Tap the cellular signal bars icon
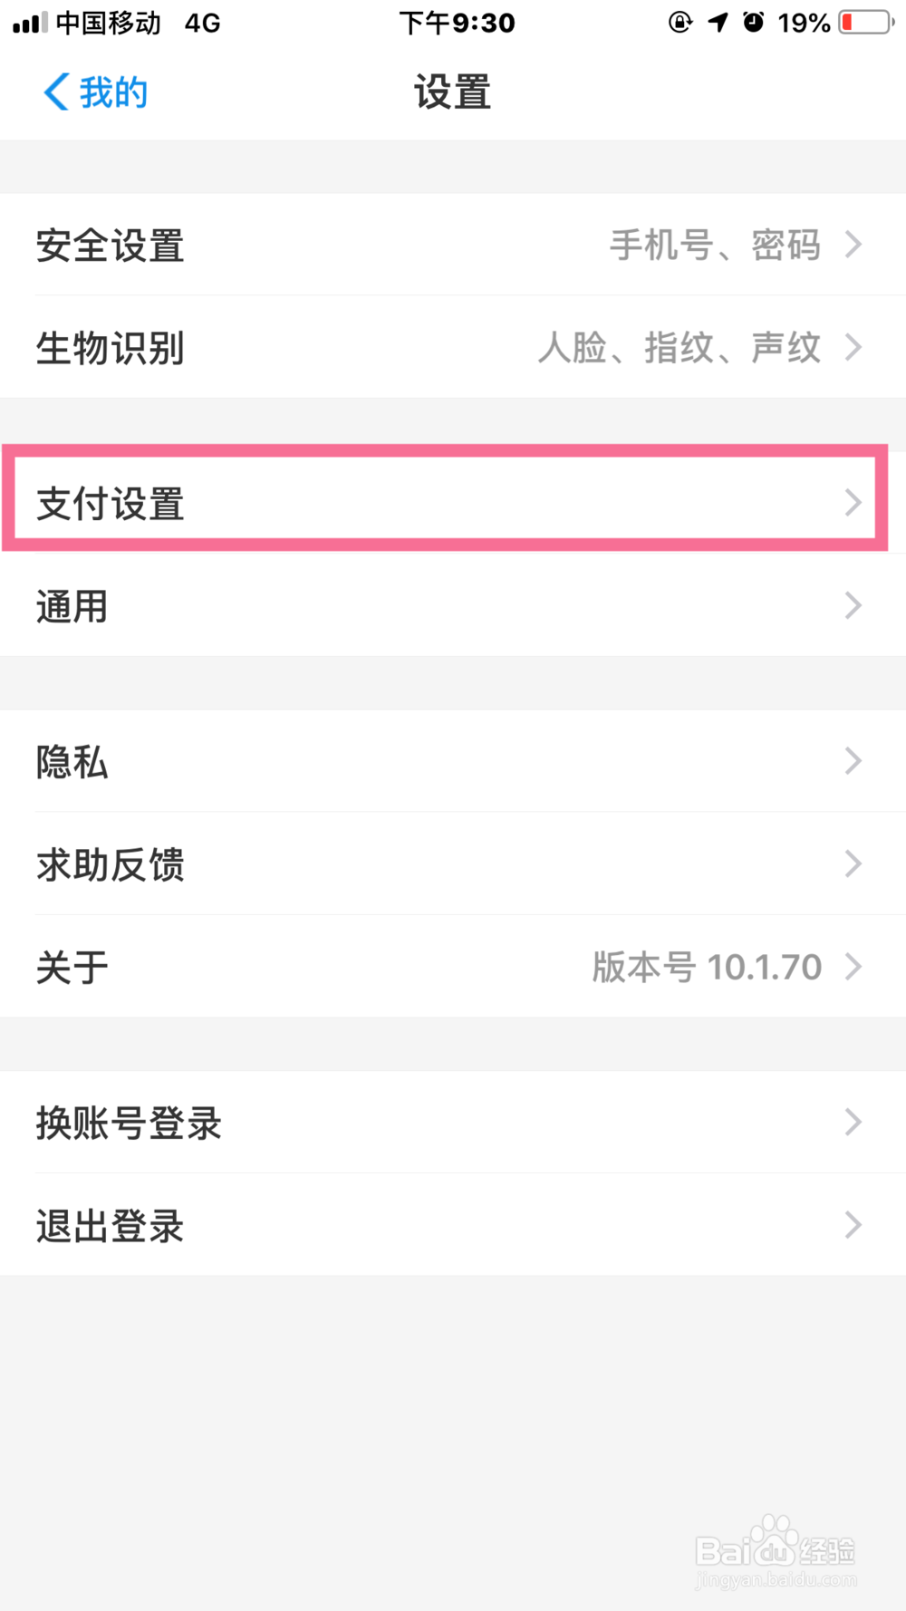 pyautogui.click(x=30, y=23)
